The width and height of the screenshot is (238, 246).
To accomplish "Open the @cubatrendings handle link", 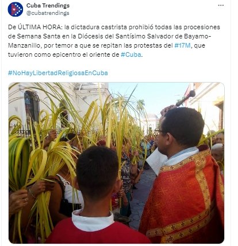I will pos(48,13).
